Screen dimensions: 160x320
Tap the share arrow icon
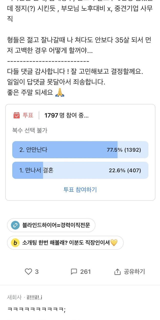pyautogui.click(x=117, y=271)
